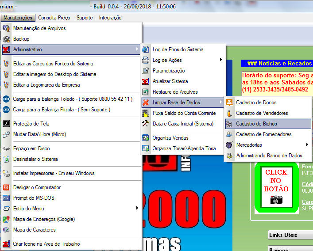Click the Log de Erros icon
This screenshot has width=313, height=251.
coord(145,49)
